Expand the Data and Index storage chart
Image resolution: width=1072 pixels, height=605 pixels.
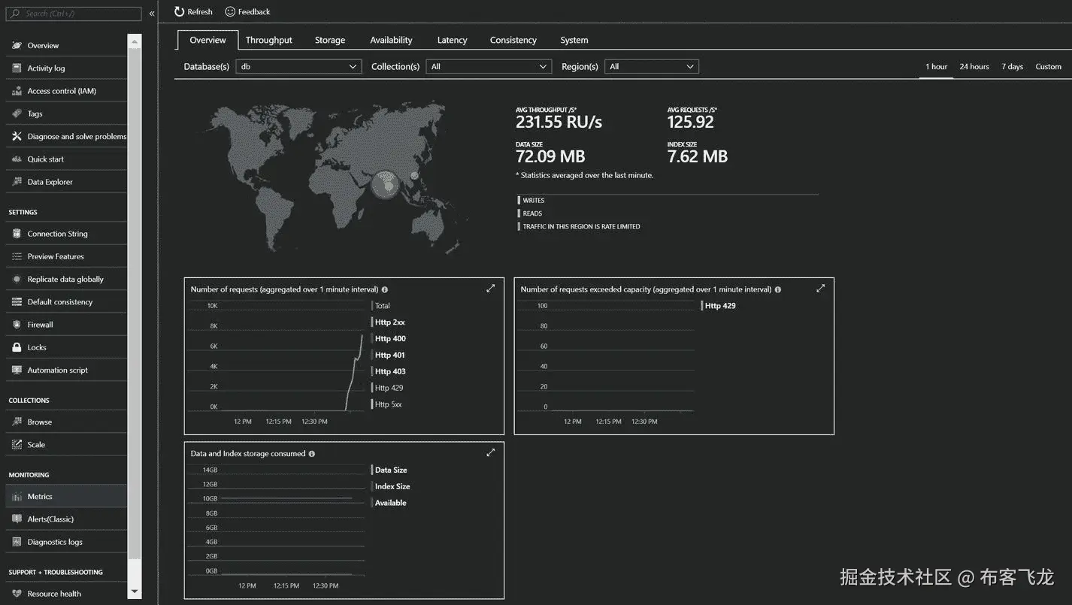[491, 452]
